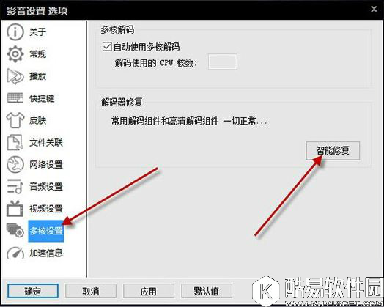The image size is (384, 307).
Task: Click the 音频设置 music note icon
Action: (x=15, y=187)
